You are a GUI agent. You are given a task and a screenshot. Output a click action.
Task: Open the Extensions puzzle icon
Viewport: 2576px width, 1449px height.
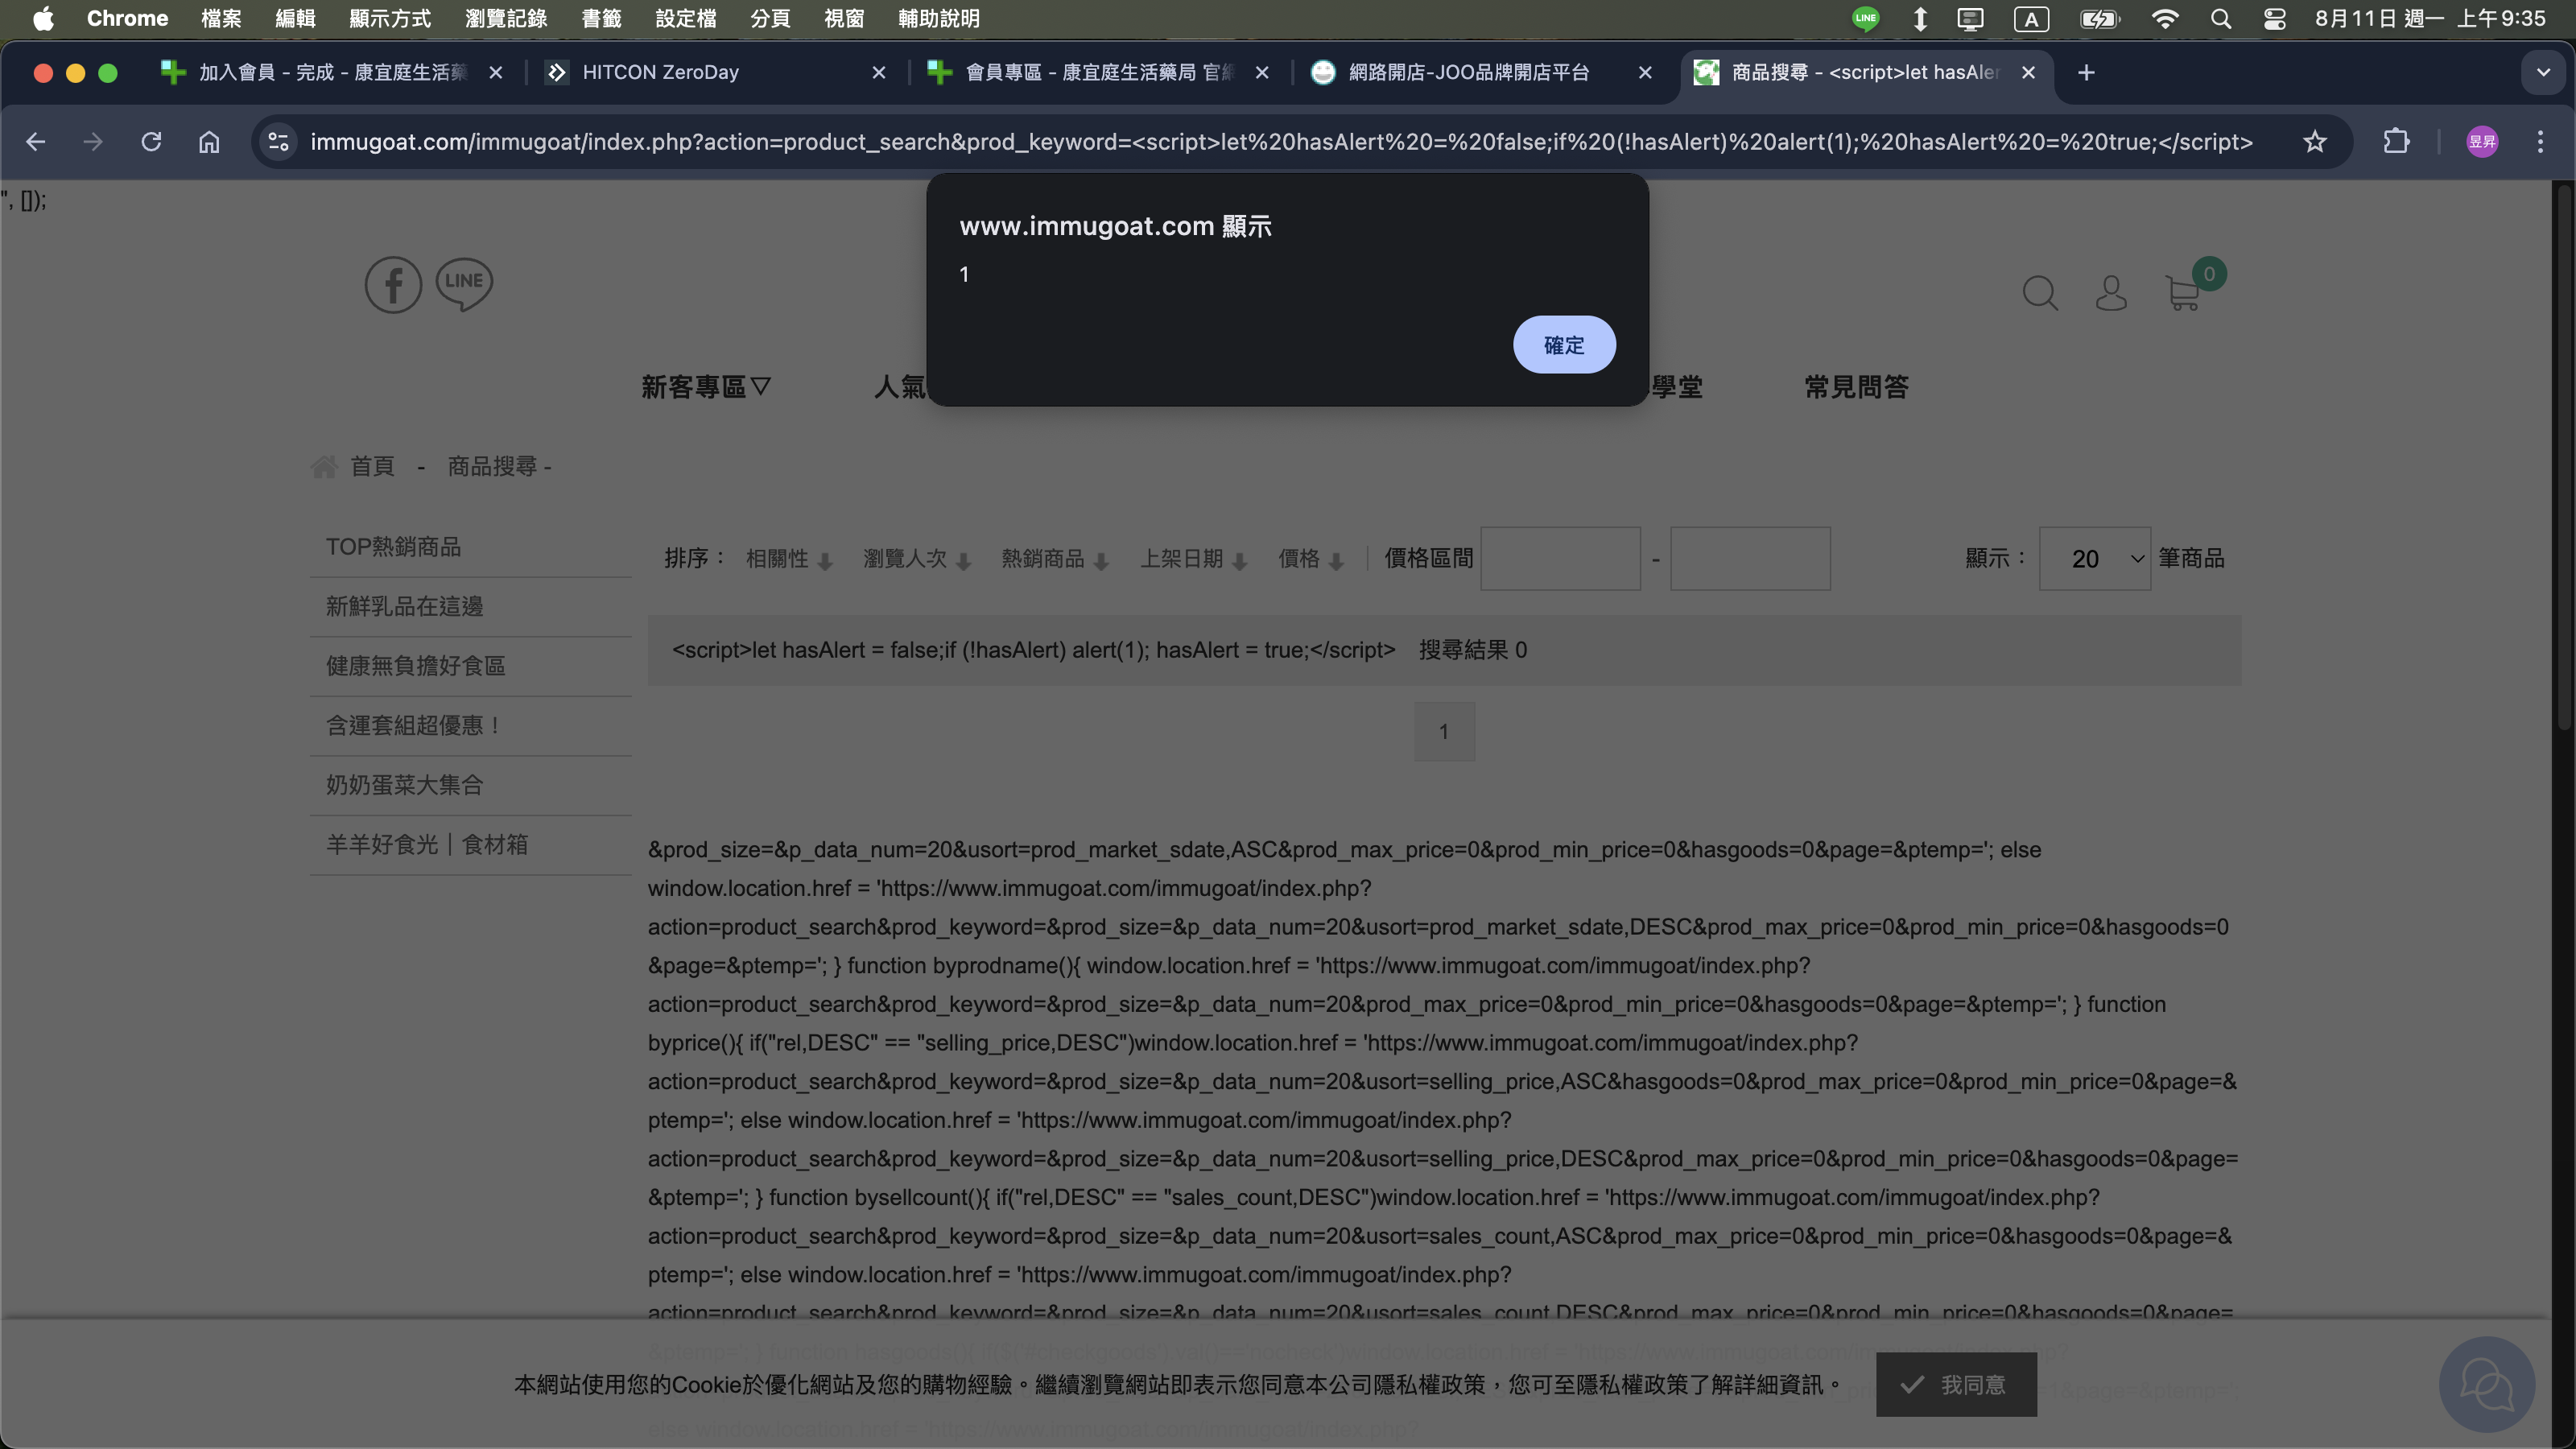pyautogui.click(x=2396, y=142)
